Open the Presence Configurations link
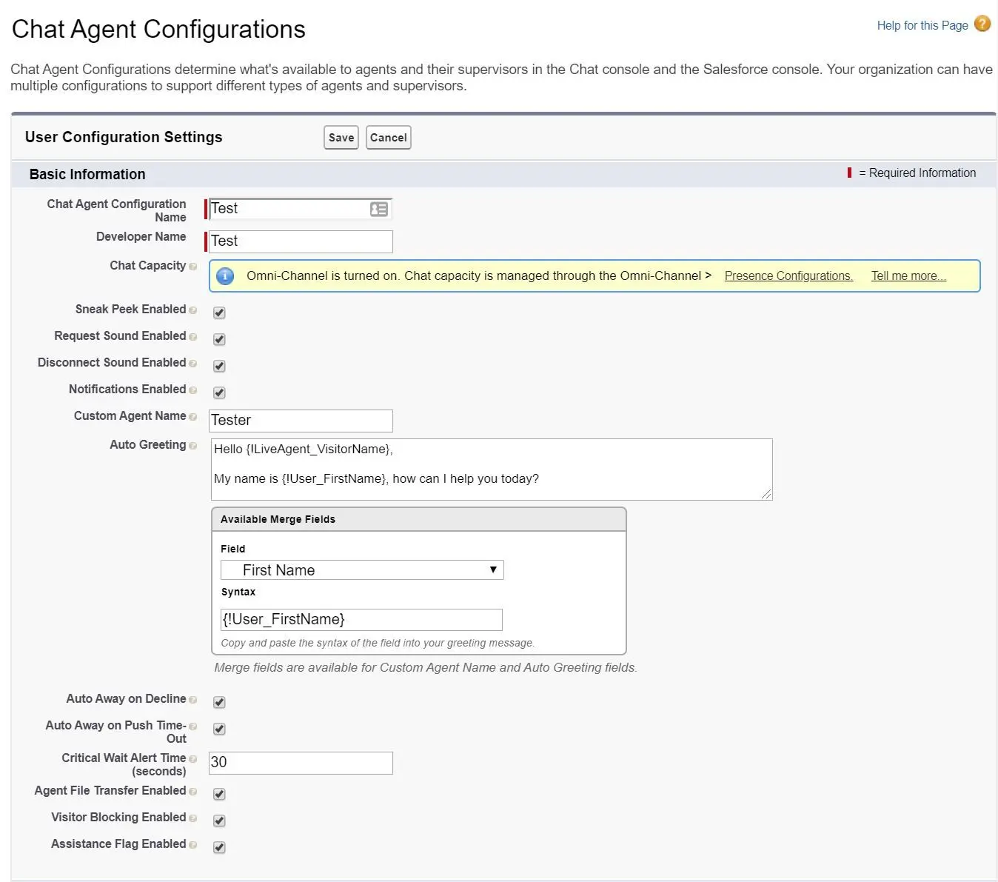Image resolution: width=998 pixels, height=882 pixels. tap(788, 276)
